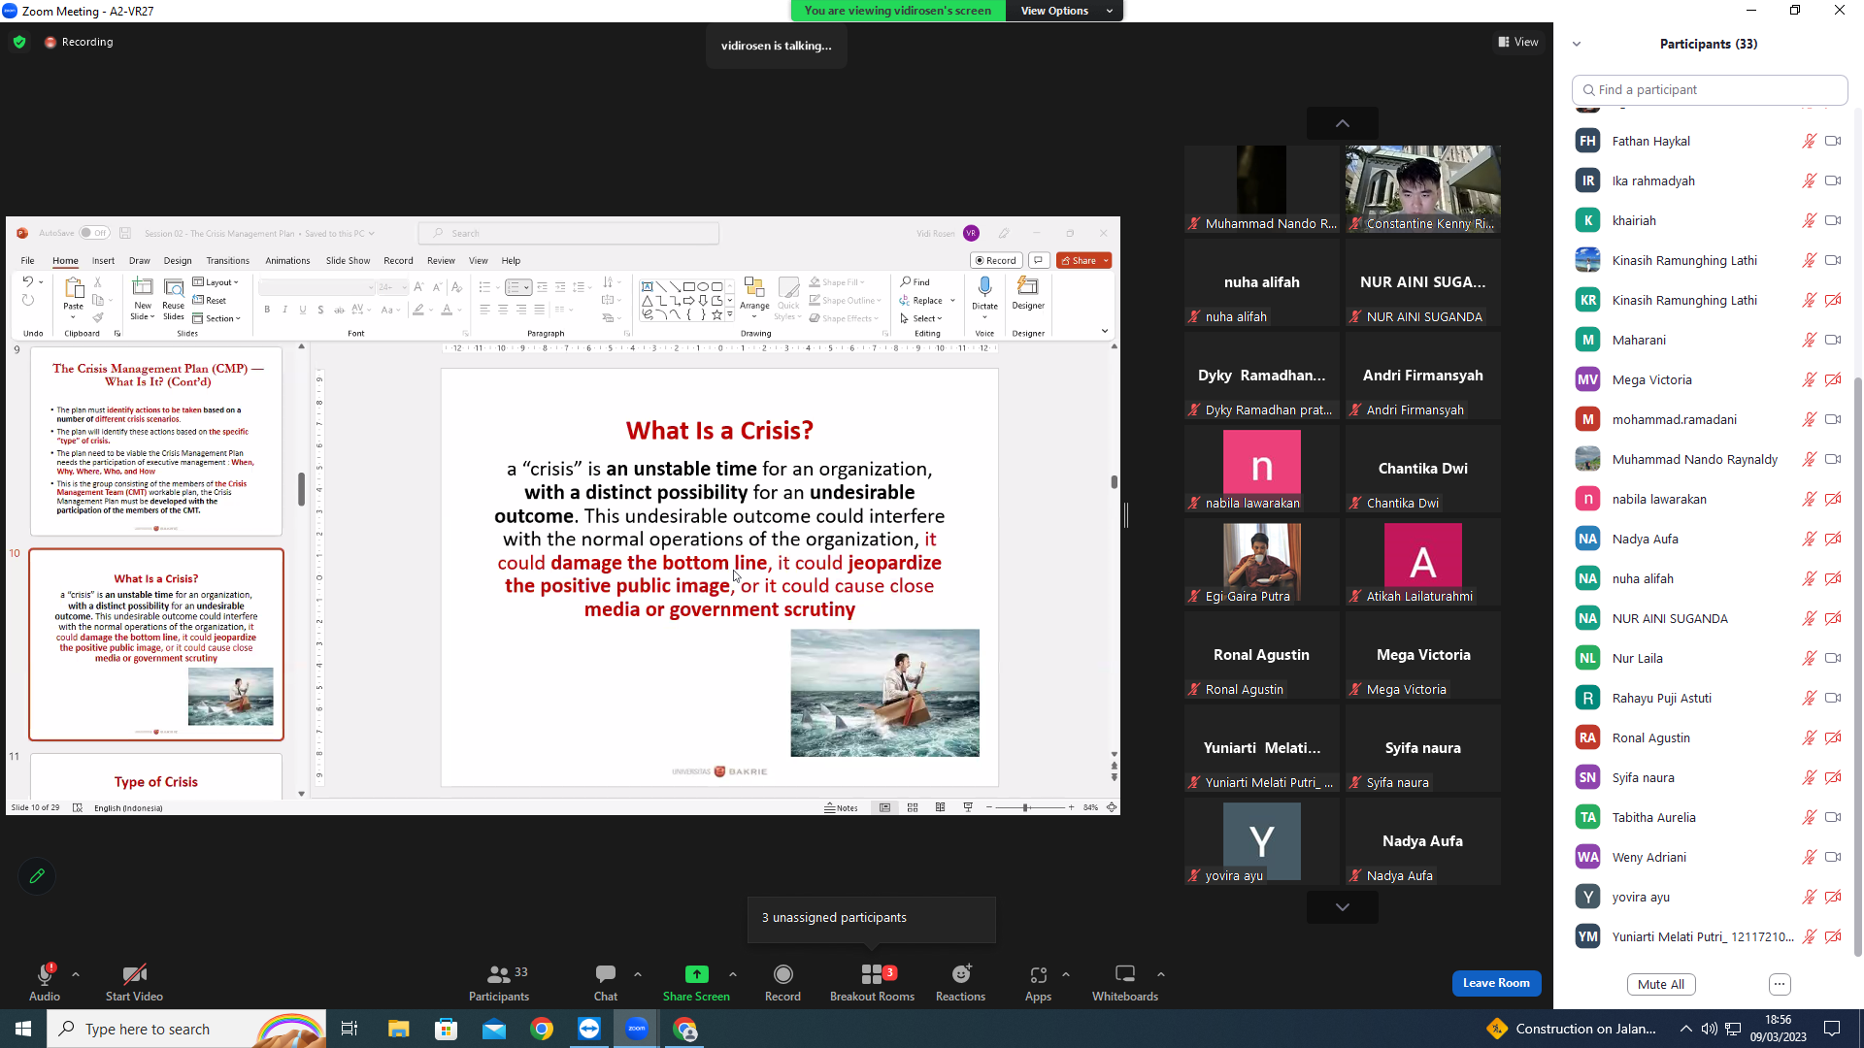The height and width of the screenshot is (1048, 1864).
Task: Click PowerPoint Share button
Action: pos(1083,261)
